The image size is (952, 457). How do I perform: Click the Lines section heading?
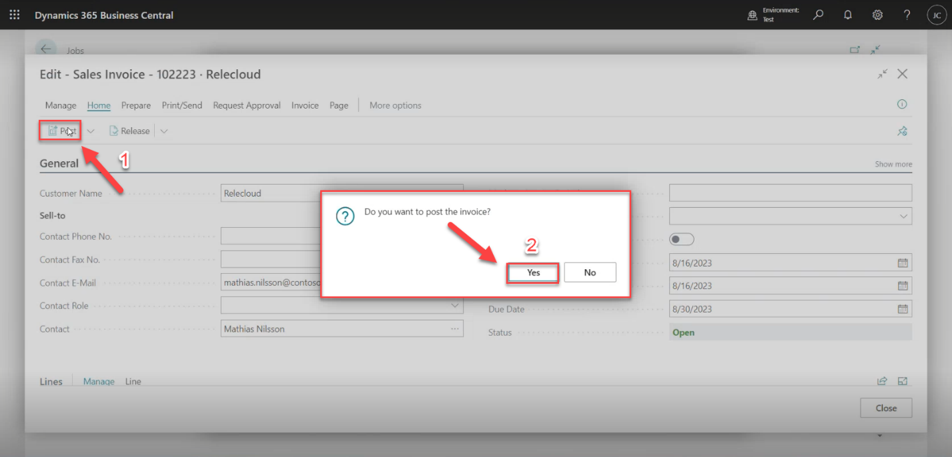51,382
